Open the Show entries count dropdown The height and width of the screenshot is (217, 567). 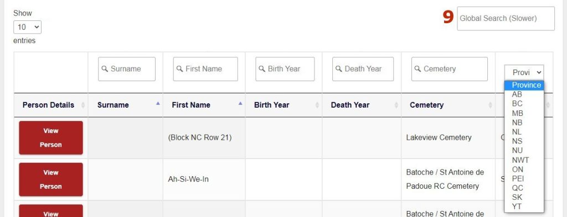tap(28, 27)
